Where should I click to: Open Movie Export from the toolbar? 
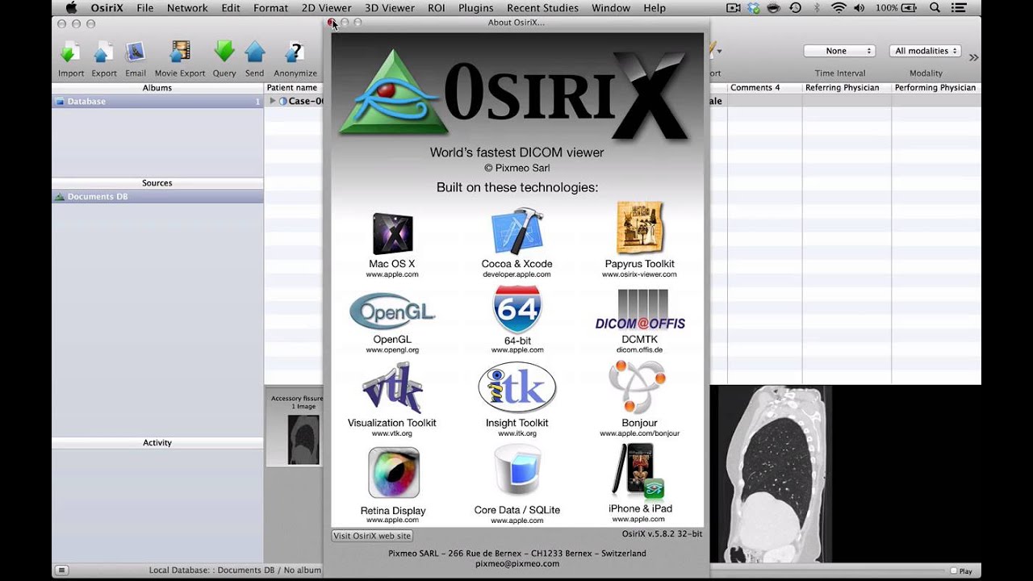[180, 52]
